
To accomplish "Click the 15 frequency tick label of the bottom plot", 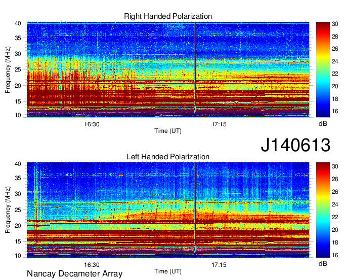I will click(18, 241).
